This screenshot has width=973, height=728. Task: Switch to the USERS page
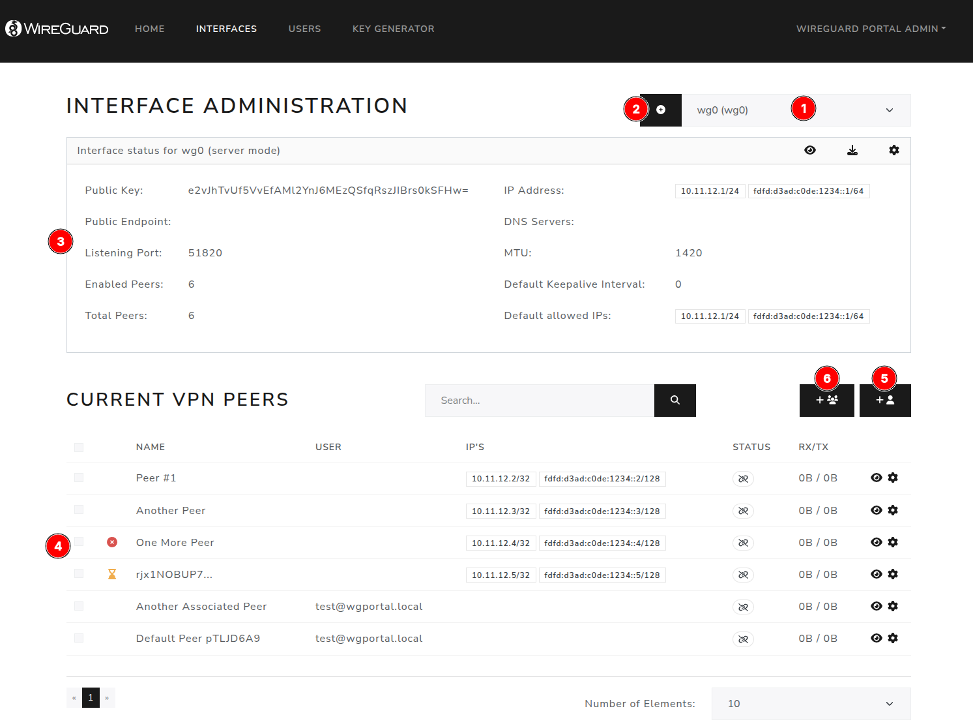(x=304, y=29)
